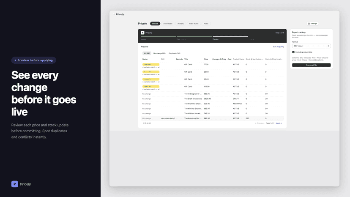Switch to the Instant tab
The height and width of the screenshot is (197, 350).
[x=155, y=23]
